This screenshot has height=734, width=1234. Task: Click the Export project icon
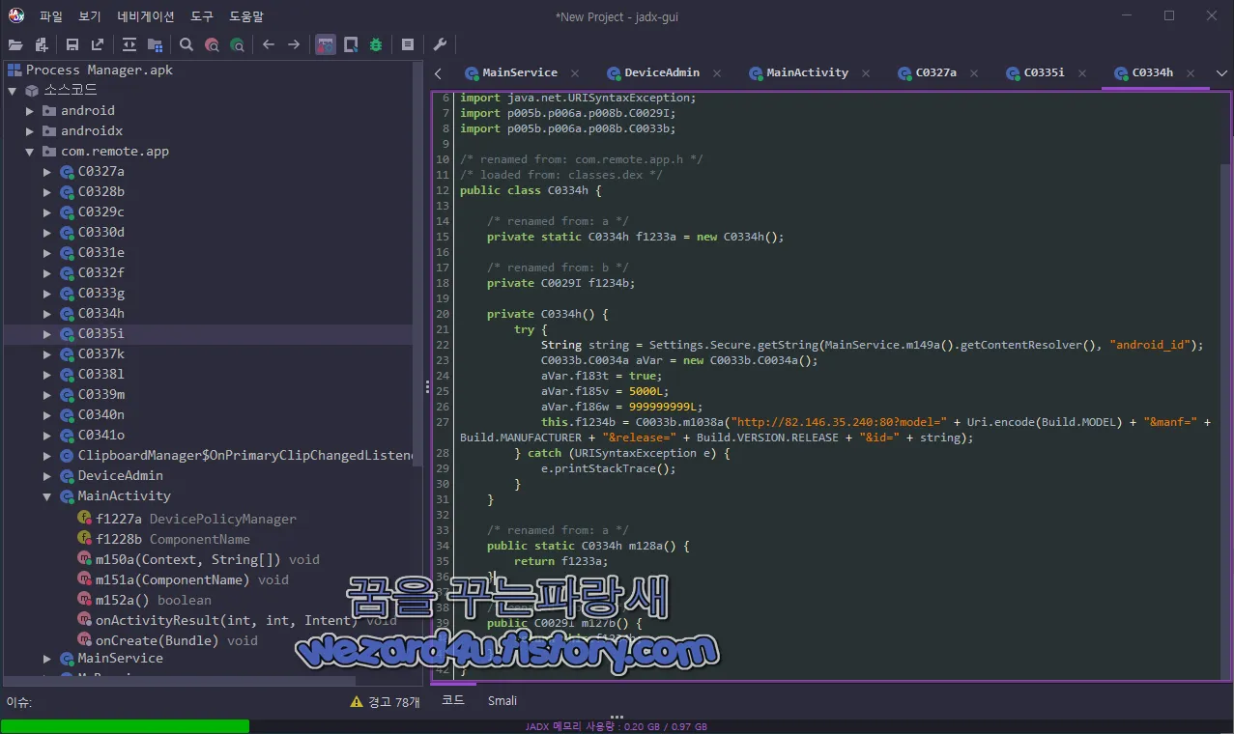[98, 44]
